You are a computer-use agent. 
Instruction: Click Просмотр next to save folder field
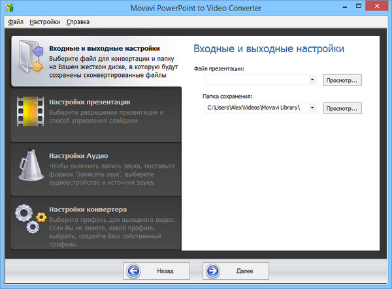[x=342, y=108]
